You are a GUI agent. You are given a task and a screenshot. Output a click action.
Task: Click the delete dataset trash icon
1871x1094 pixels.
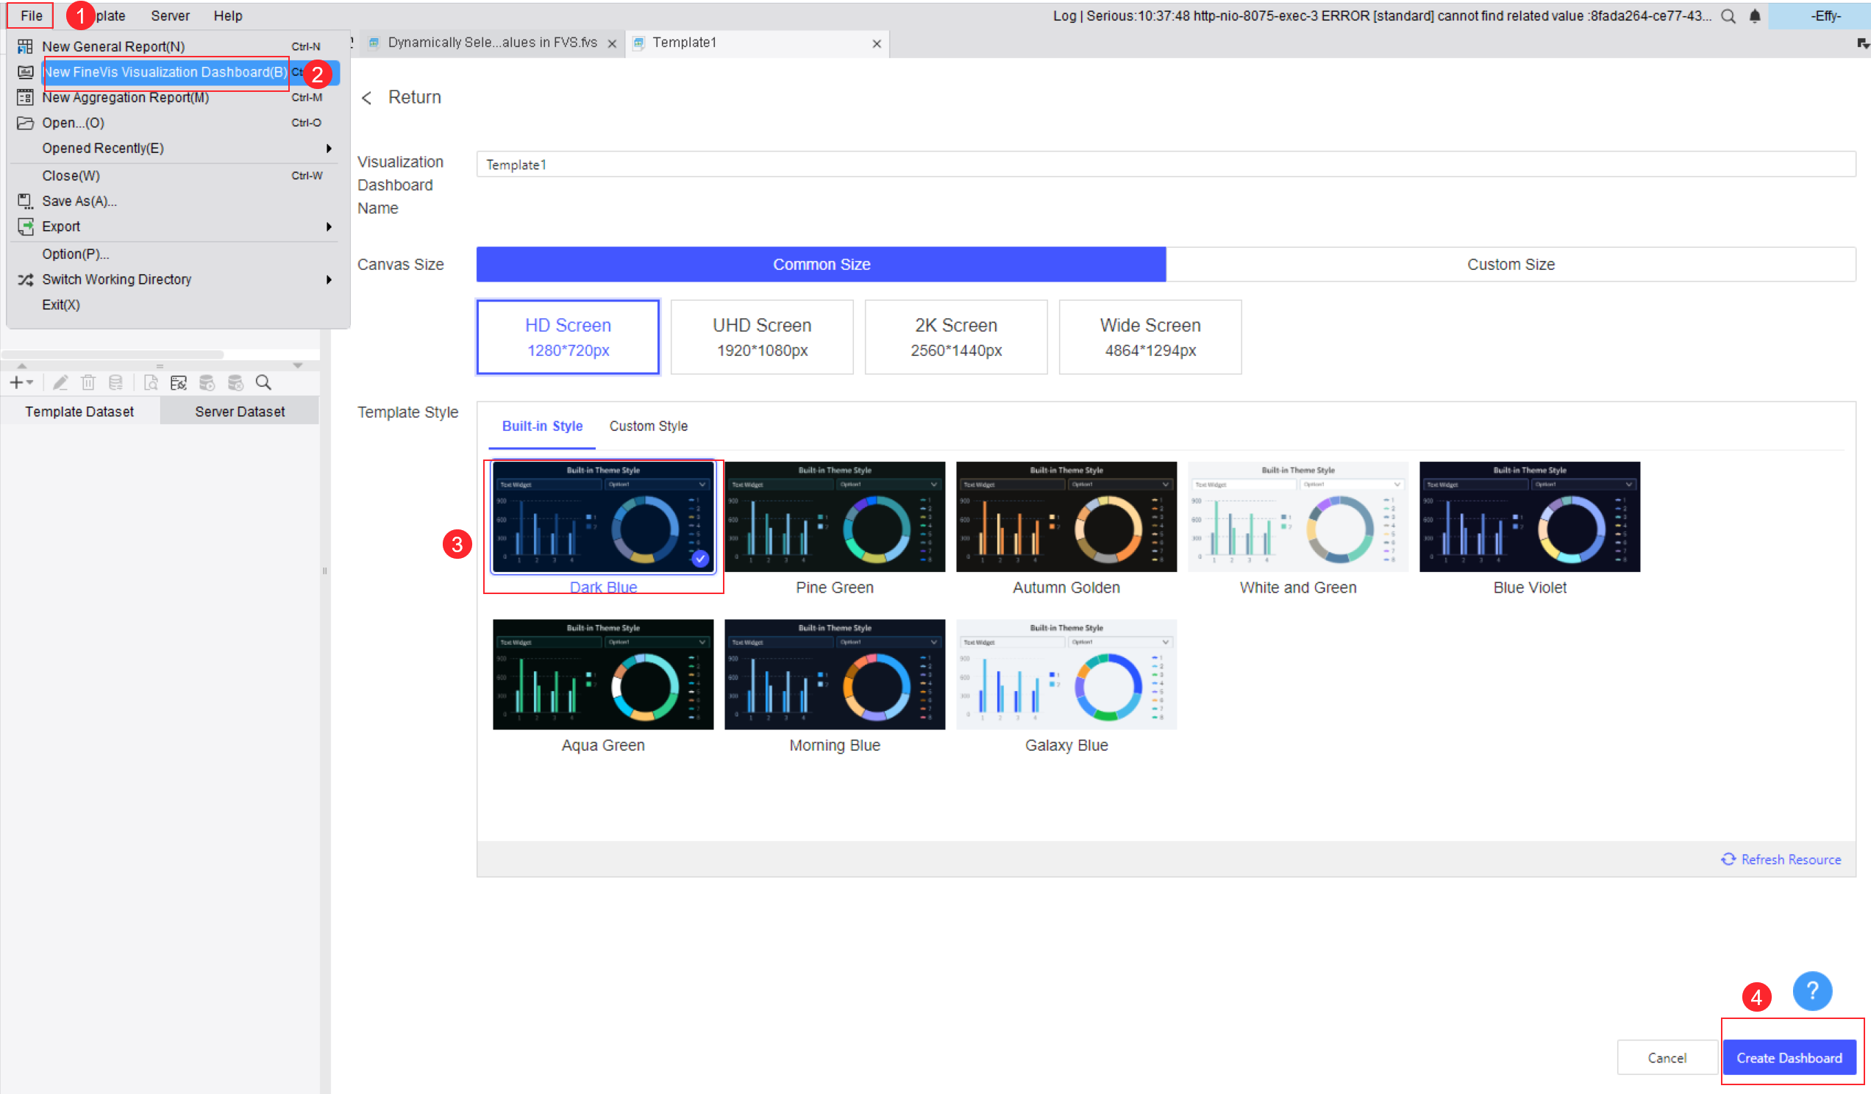pos(88,382)
